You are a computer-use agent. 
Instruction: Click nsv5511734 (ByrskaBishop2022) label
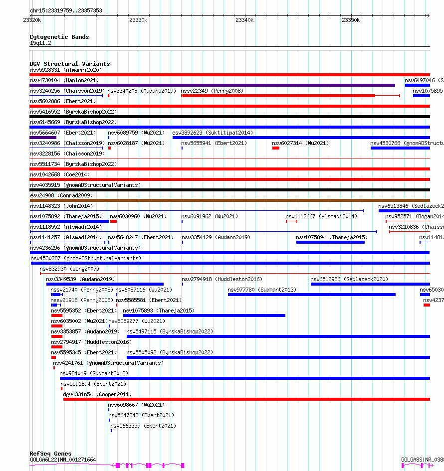[x=73, y=164]
